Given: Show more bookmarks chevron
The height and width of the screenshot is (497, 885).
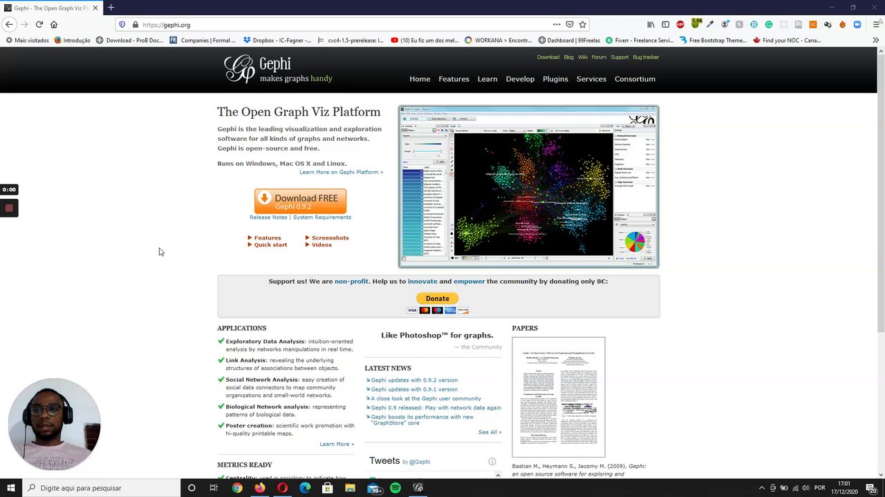Looking at the screenshot, I should 875,40.
